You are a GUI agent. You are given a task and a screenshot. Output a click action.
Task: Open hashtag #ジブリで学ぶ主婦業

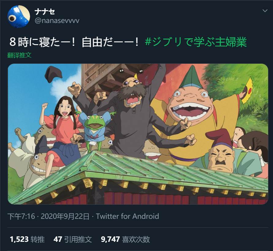196,42
